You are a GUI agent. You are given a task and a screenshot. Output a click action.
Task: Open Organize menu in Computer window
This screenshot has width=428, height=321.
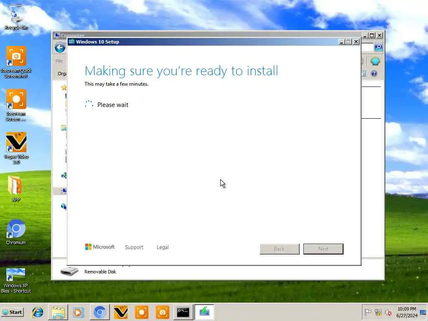click(x=62, y=74)
